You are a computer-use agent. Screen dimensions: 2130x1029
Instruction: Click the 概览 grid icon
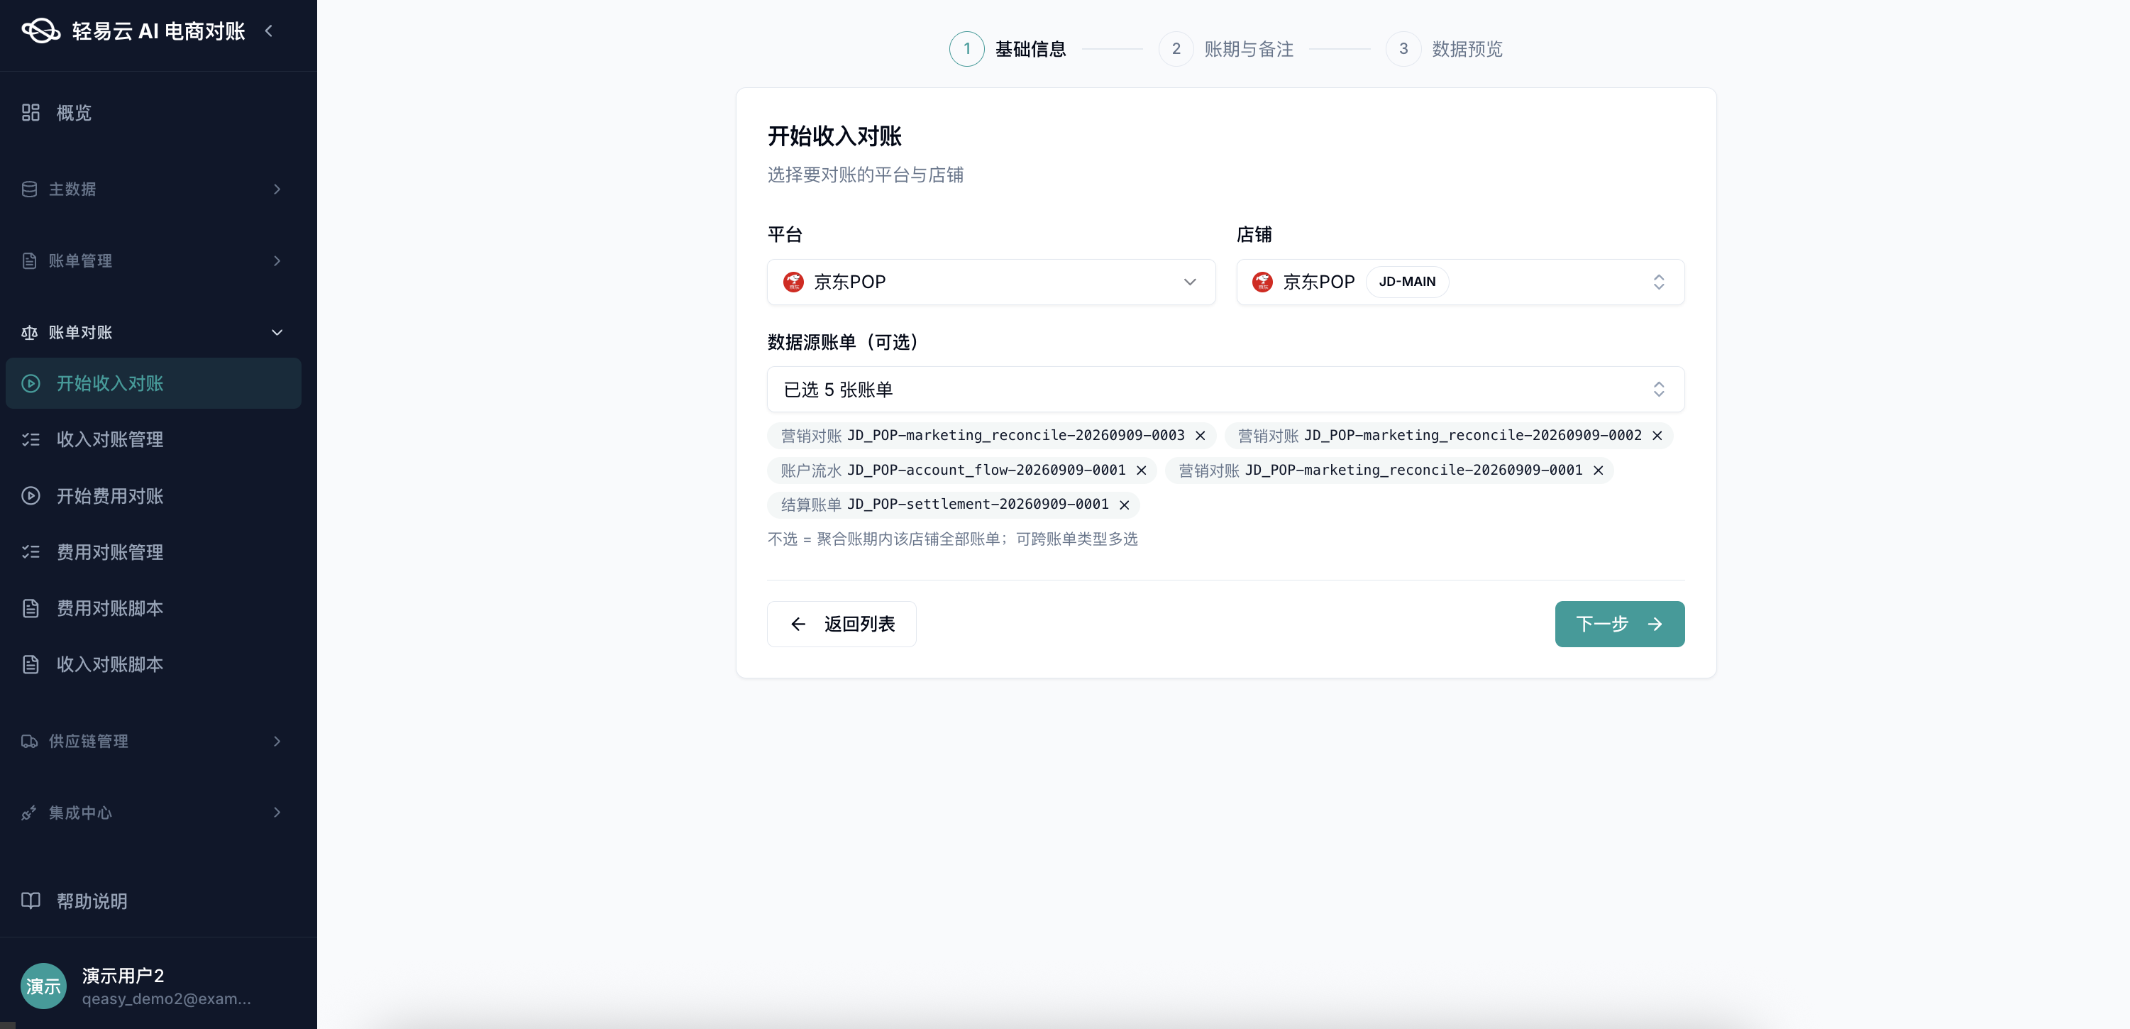(x=31, y=113)
